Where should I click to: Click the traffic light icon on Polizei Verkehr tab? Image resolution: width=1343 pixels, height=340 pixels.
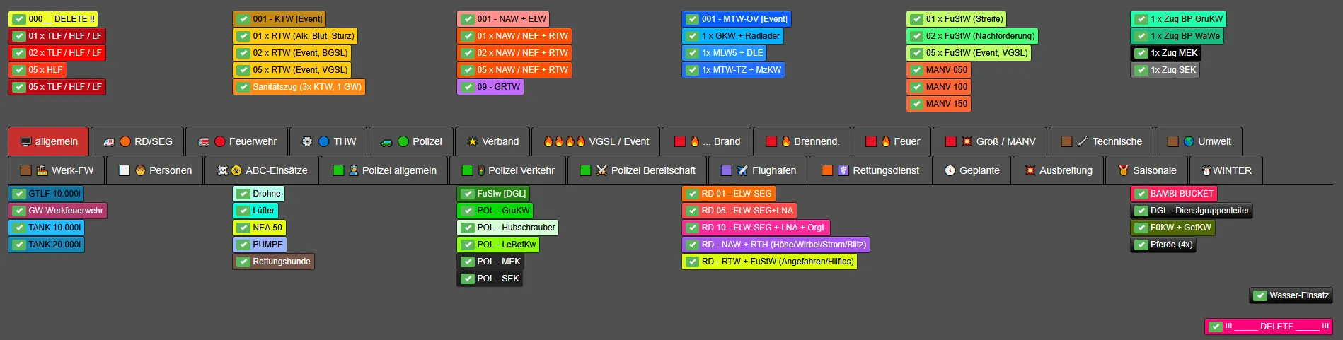tap(481, 170)
